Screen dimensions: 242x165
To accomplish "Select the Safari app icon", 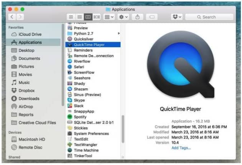I will [70, 67].
